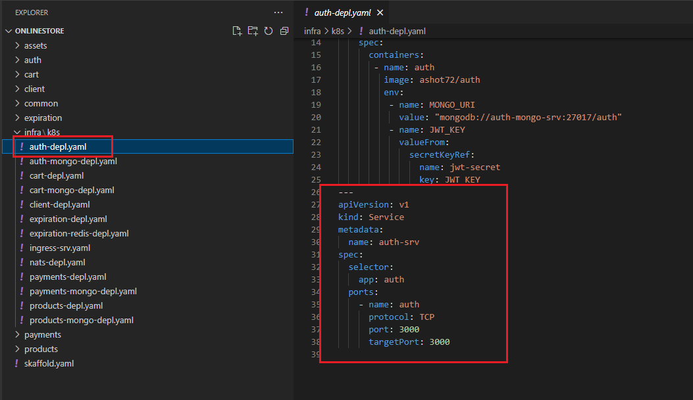Viewport: 693px width, 400px height.
Task: Place cursor on the auth-srv name value
Action: tap(399, 242)
